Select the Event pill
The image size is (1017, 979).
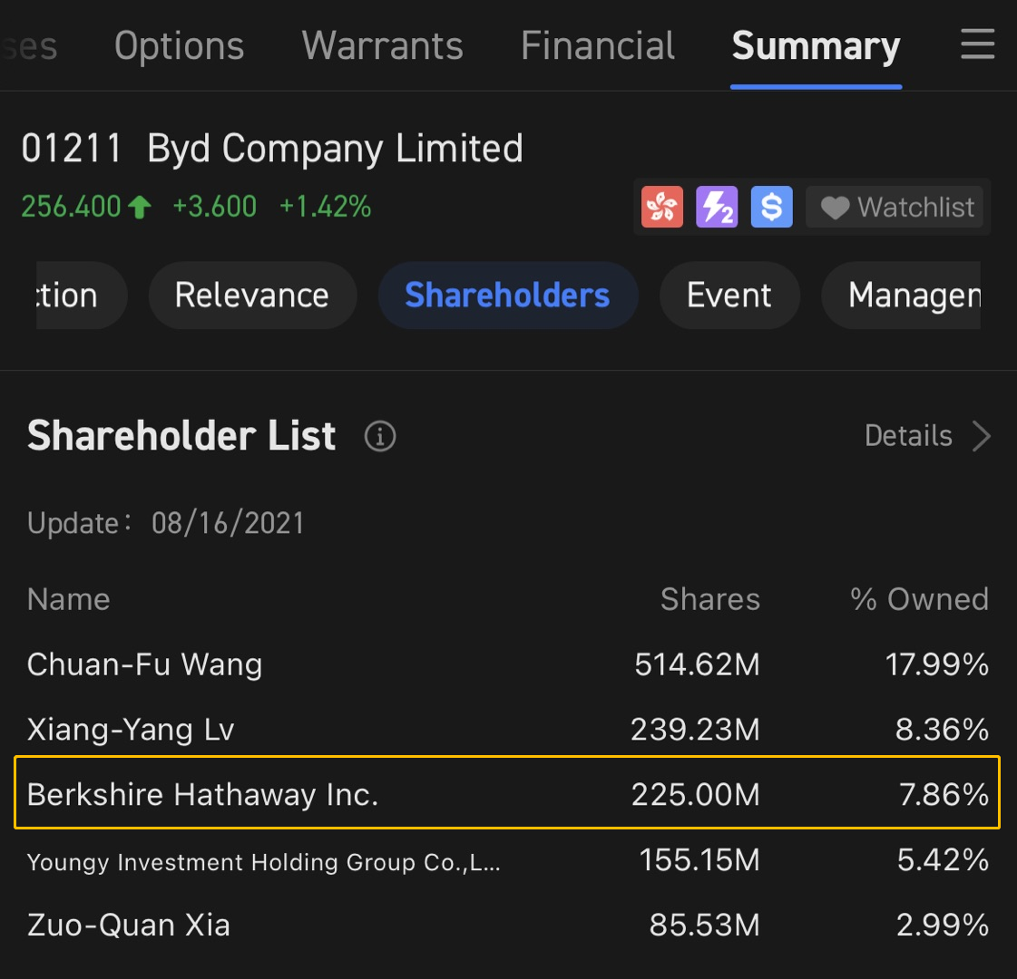tap(729, 296)
